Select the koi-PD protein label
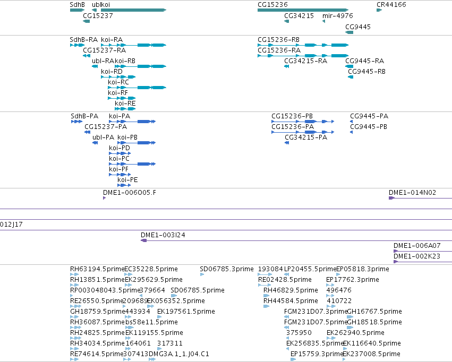The width and height of the screenshot is (452, 362). (x=120, y=148)
